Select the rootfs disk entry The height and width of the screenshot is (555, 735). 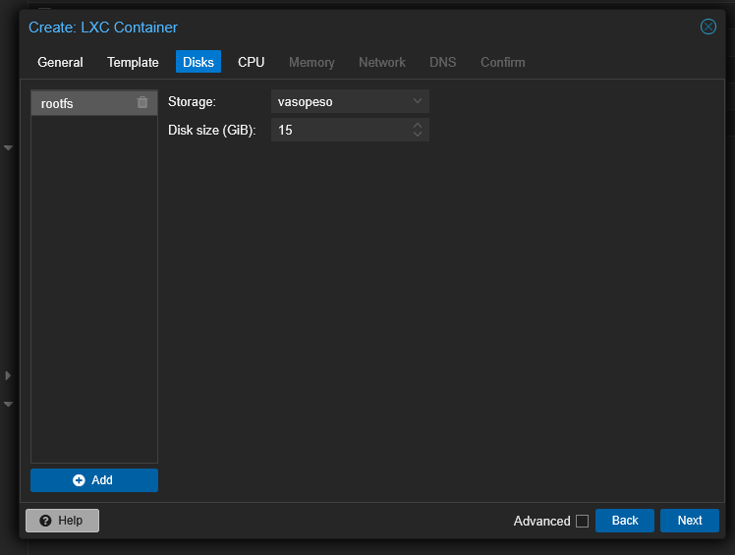coord(94,103)
